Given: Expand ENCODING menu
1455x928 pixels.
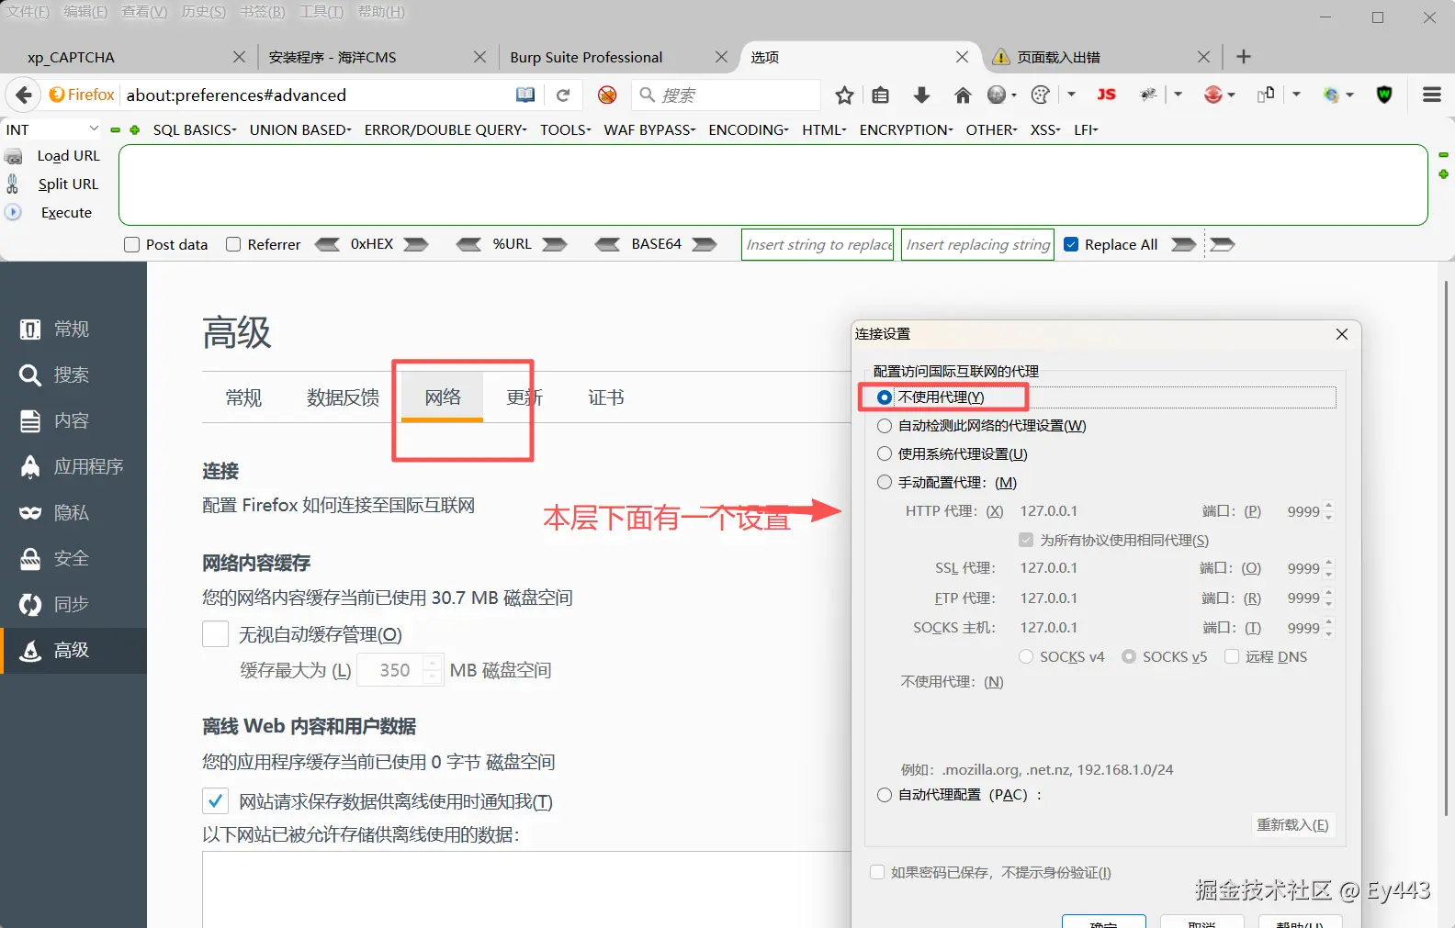Looking at the screenshot, I should pyautogui.click(x=749, y=129).
